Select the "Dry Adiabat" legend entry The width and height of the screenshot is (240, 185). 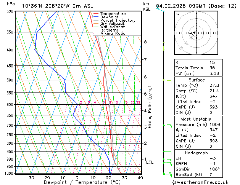click(112, 24)
